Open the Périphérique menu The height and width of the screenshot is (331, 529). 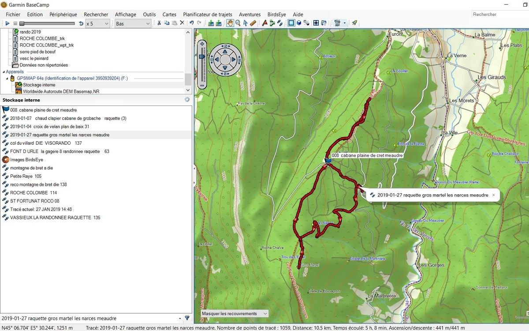coord(63,14)
